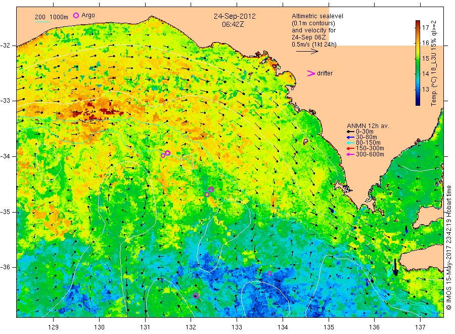Click the magenta Argo circle in the legend
The image size is (455, 334).
(x=76, y=15)
